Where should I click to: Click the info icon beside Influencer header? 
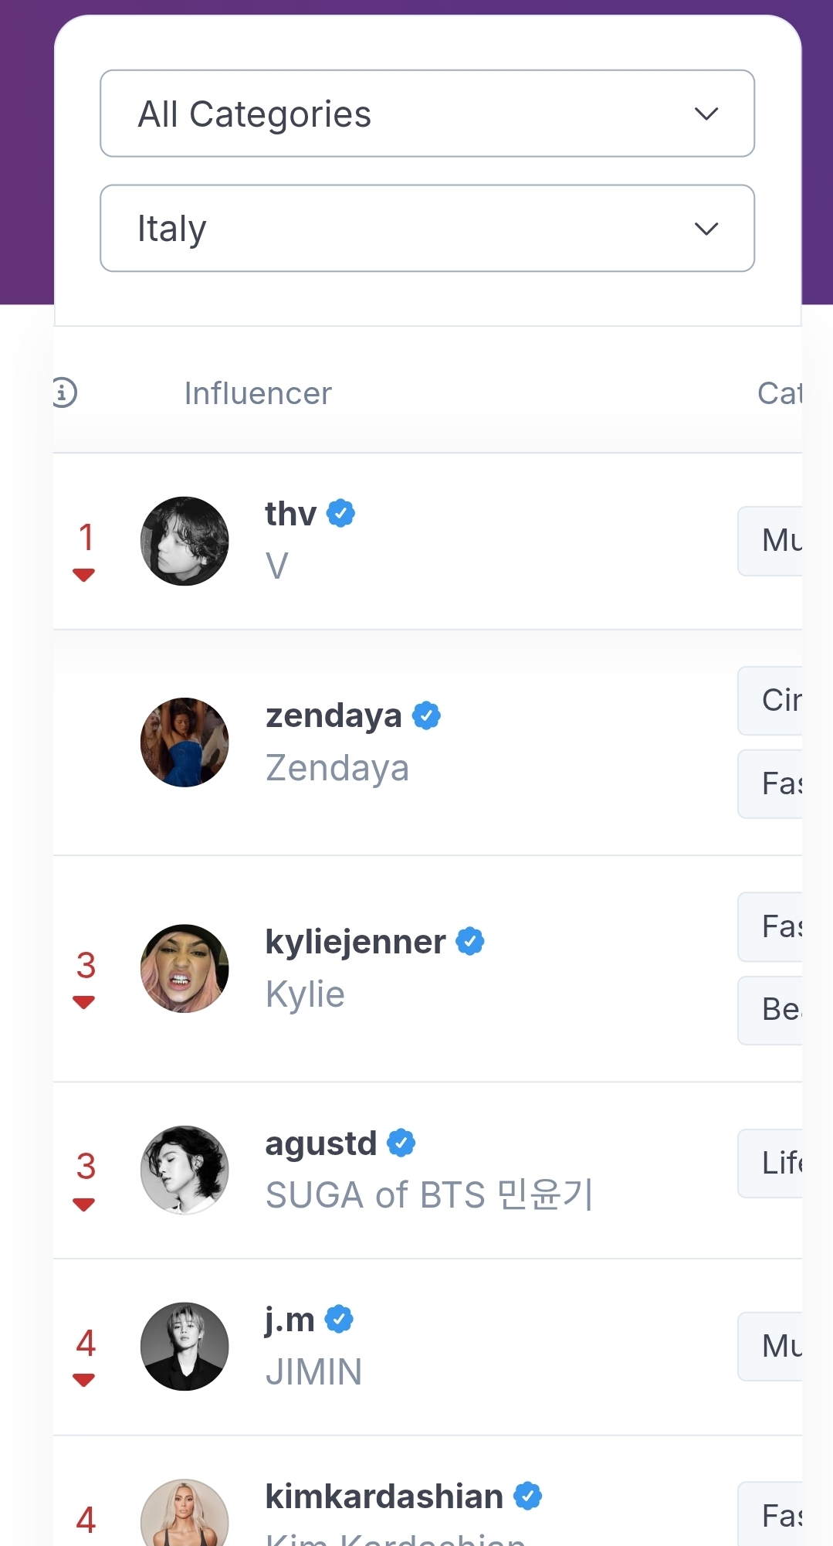pyautogui.click(x=65, y=392)
